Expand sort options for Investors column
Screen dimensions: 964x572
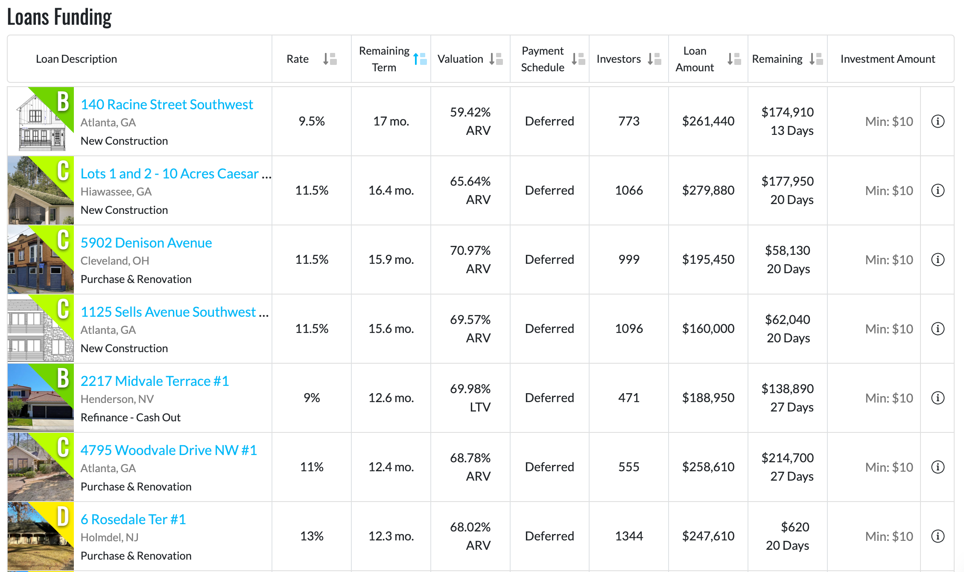[657, 59]
